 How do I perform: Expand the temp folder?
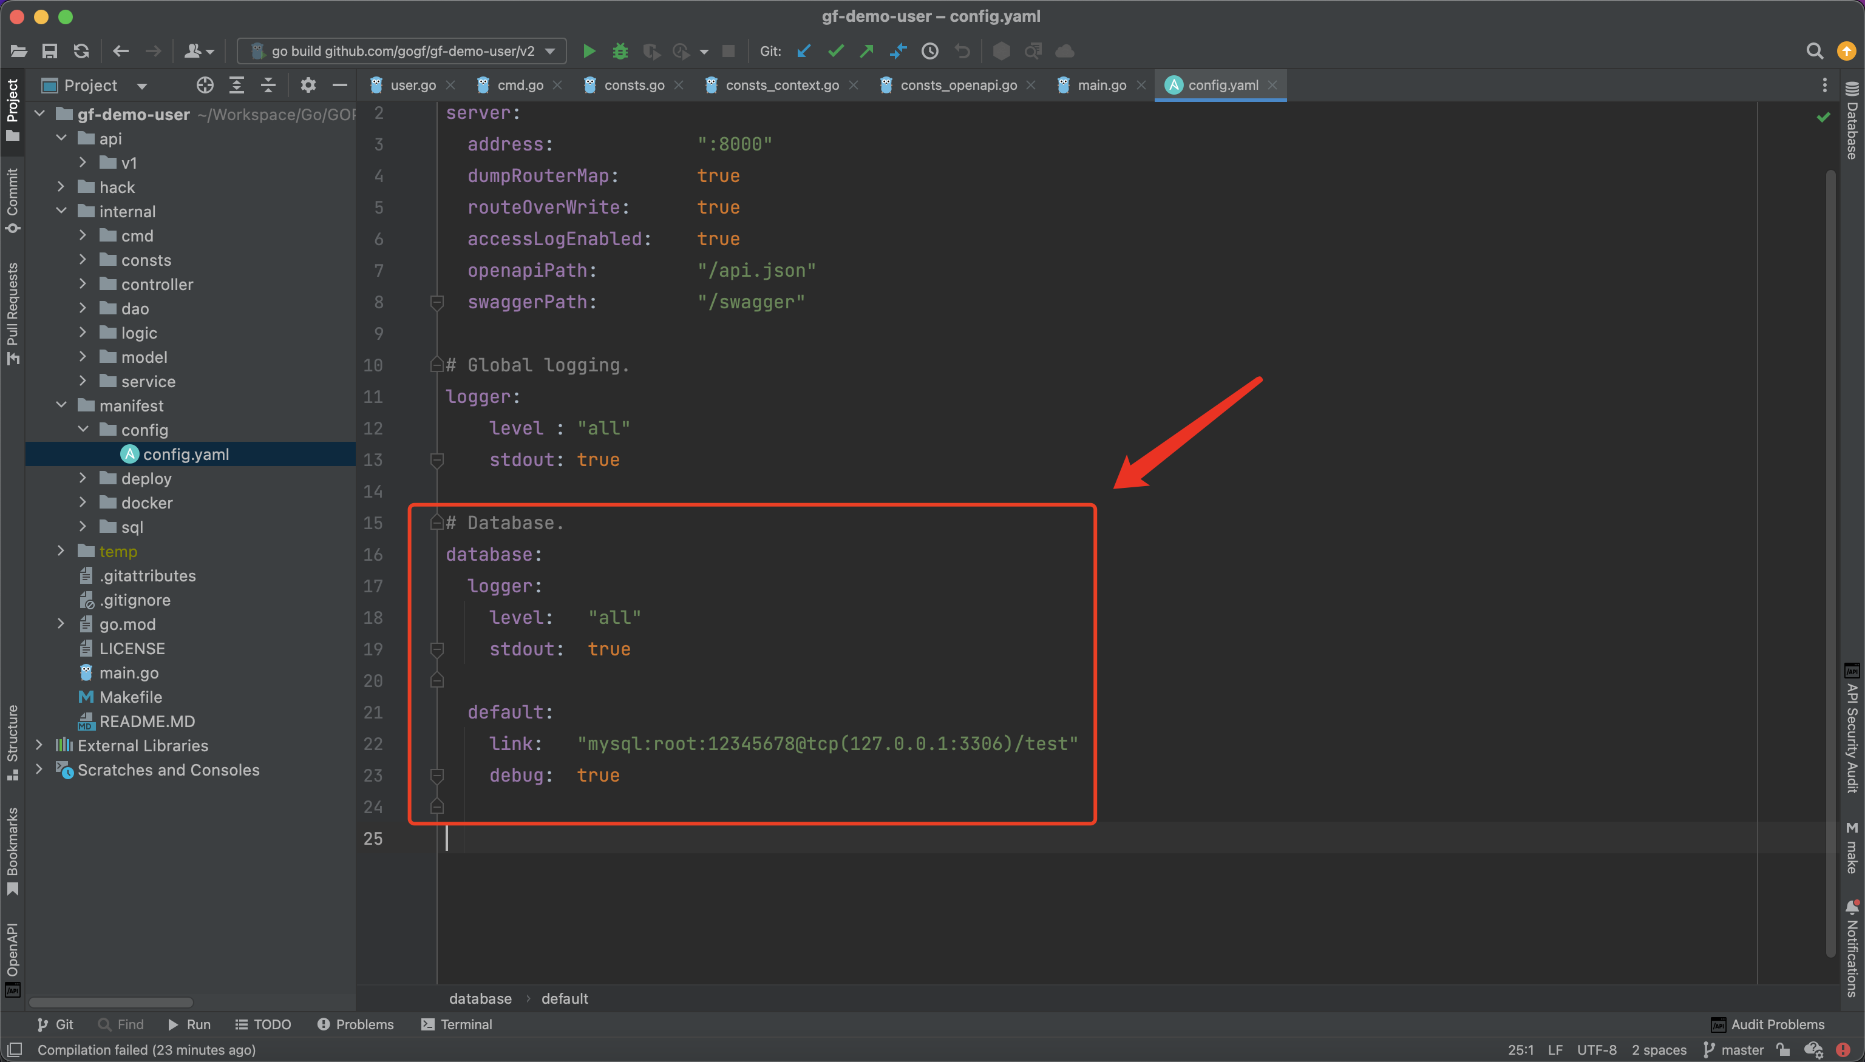(x=61, y=552)
